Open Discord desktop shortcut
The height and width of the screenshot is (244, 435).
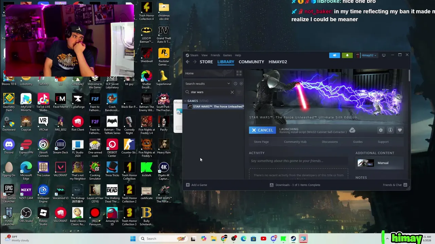[x=9, y=146]
